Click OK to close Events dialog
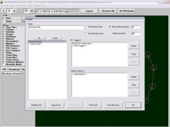The image size is (170, 127). pos(133,105)
